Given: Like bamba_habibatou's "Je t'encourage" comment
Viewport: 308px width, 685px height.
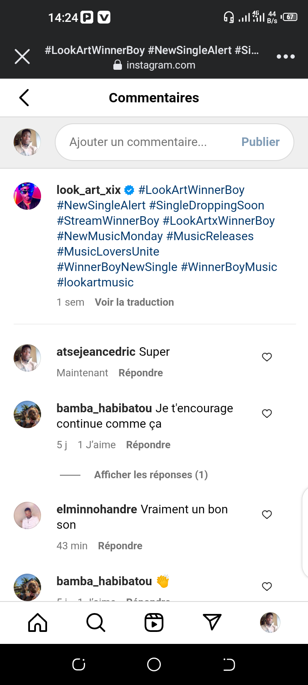Looking at the screenshot, I should [x=267, y=414].
